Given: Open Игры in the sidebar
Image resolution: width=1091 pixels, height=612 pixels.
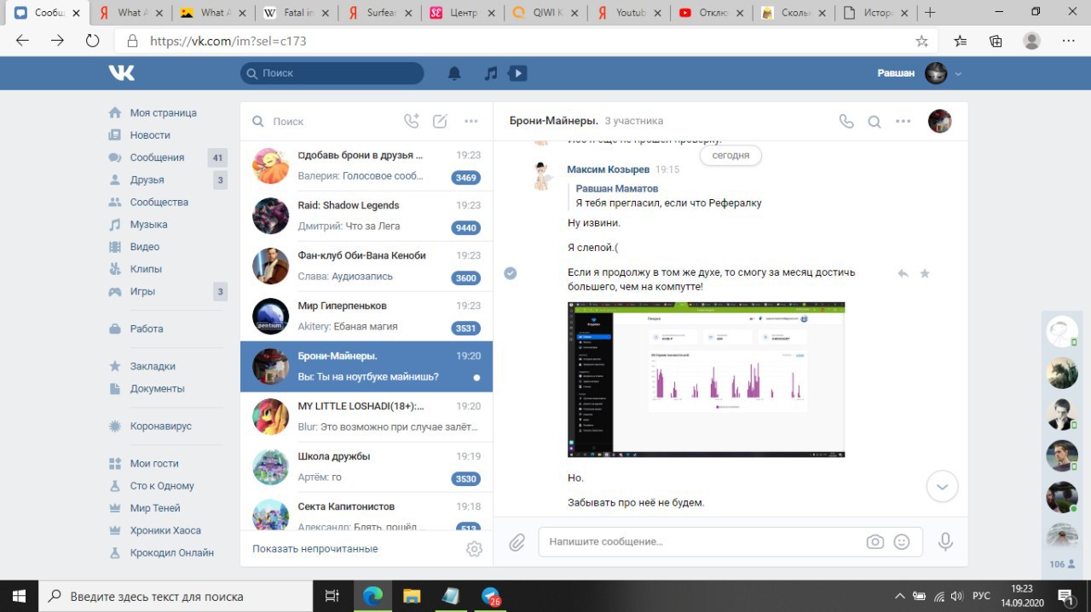Looking at the screenshot, I should [x=142, y=291].
